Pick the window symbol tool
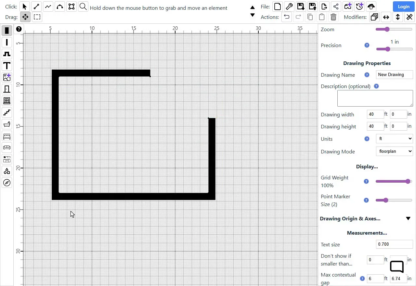 7,101
